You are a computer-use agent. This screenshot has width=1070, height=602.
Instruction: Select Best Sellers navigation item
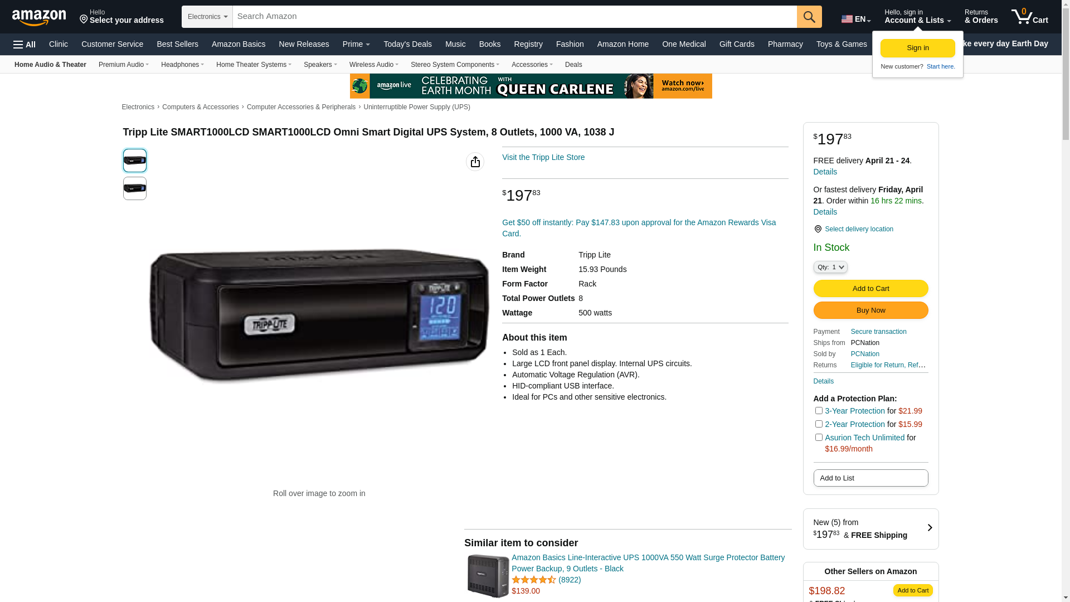[177, 44]
